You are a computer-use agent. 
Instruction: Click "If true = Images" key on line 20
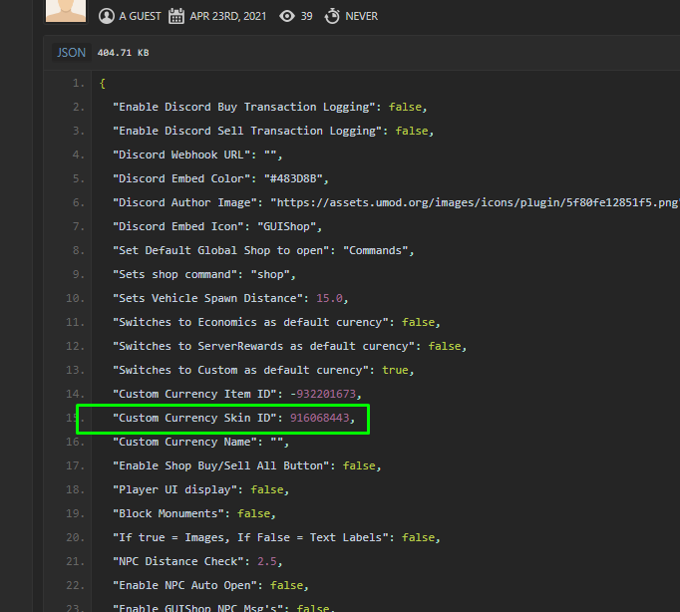[250, 537]
